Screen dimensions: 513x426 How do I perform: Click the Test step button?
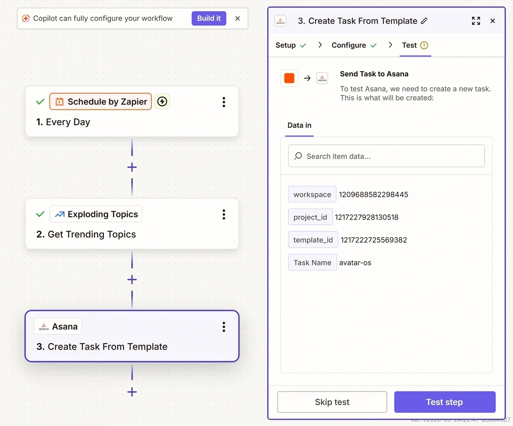click(445, 402)
